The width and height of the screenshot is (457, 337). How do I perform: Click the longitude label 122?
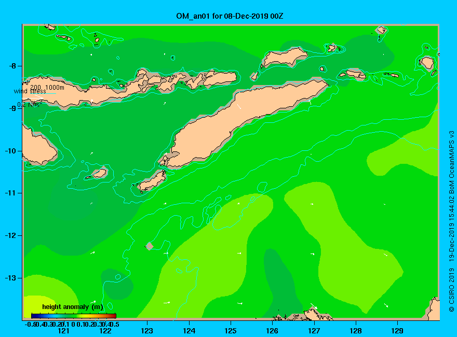[105, 331]
